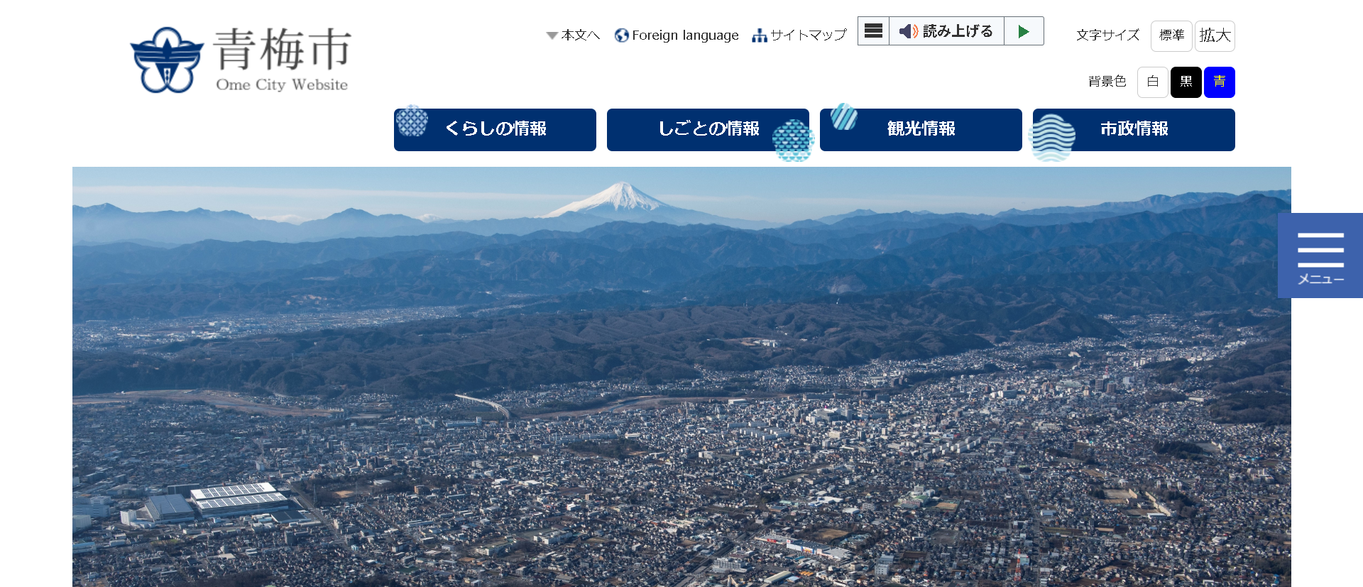Click the triangle arrow beside 本文へ

(x=552, y=35)
